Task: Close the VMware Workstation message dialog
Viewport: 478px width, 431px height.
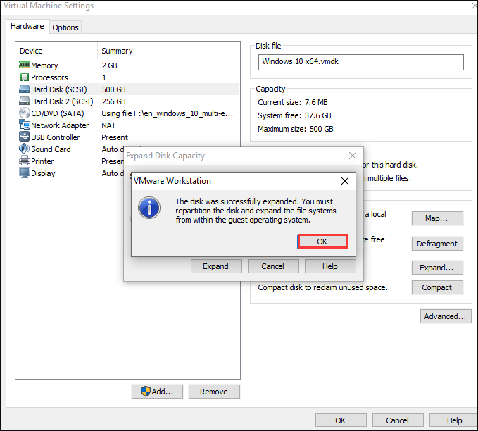Action: (345, 181)
